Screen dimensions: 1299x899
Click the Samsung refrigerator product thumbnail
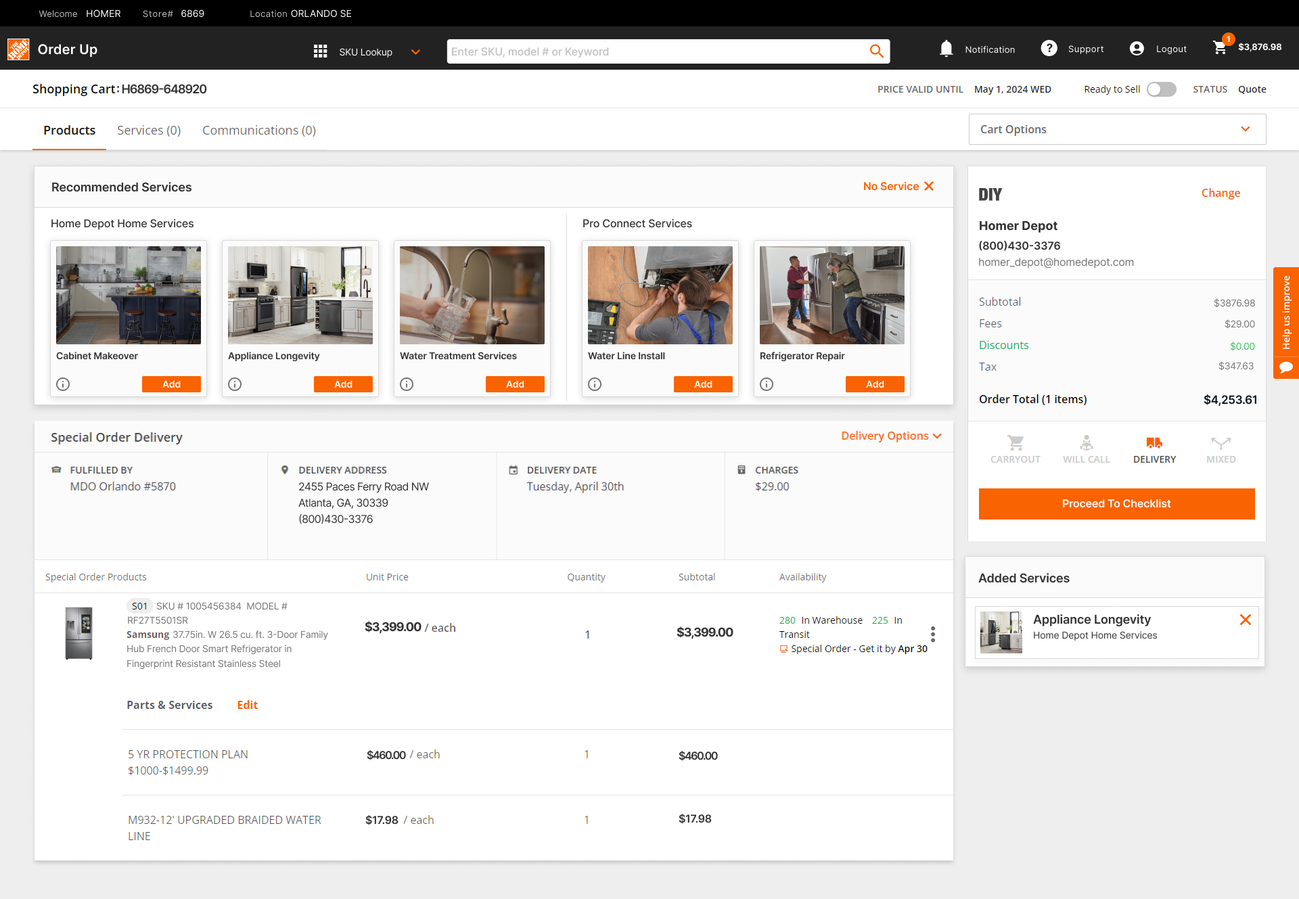click(78, 633)
